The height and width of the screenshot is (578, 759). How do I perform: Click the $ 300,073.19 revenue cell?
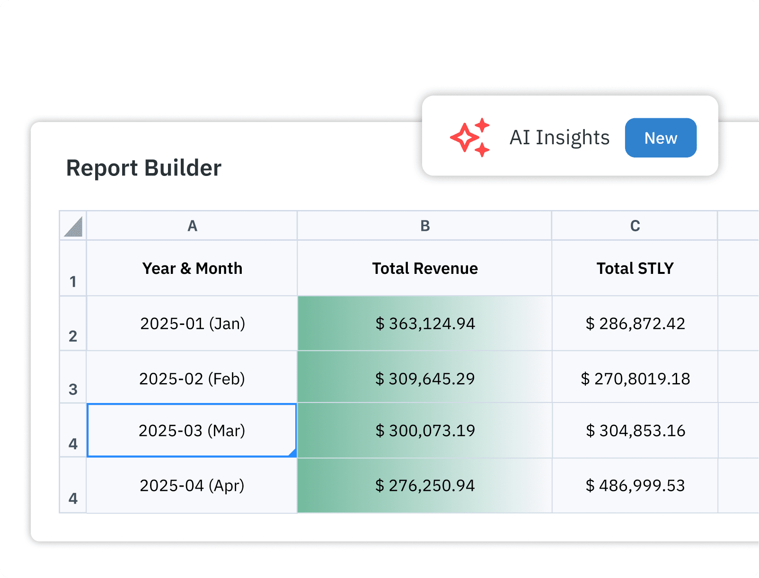pyautogui.click(x=424, y=431)
